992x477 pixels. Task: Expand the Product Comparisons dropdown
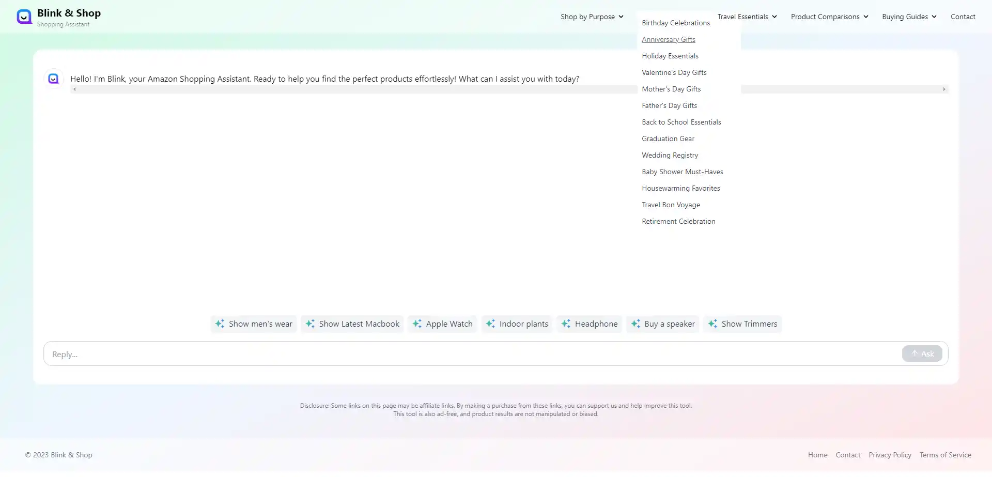(x=829, y=17)
